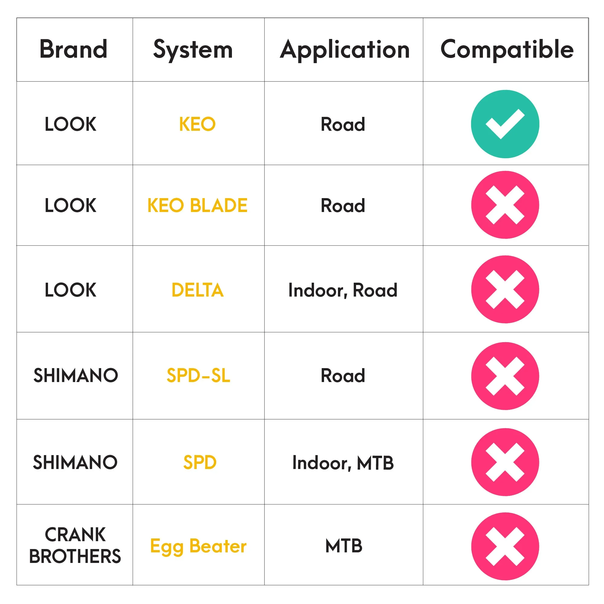Image resolution: width=604 pixels, height=604 pixels.
Task: Select the yellow KEO system link
Action: [x=197, y=124]
